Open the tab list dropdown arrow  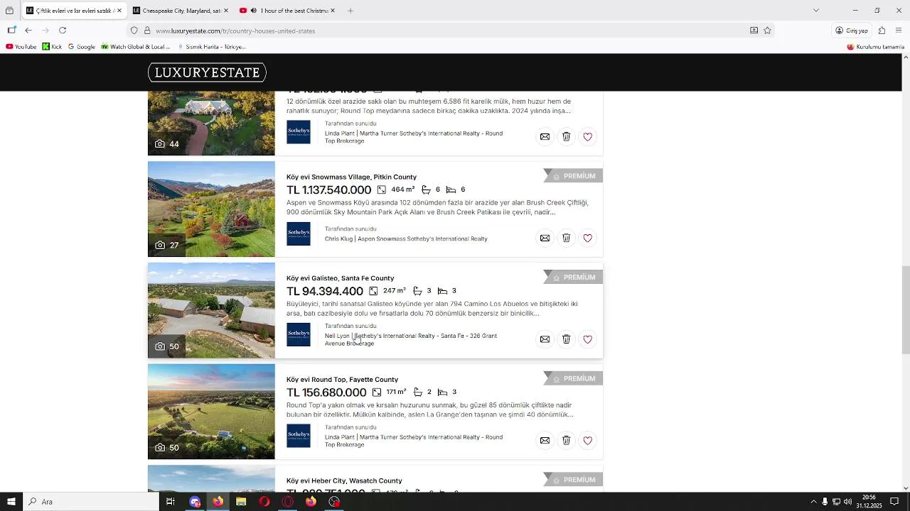(x=815, y=11)
